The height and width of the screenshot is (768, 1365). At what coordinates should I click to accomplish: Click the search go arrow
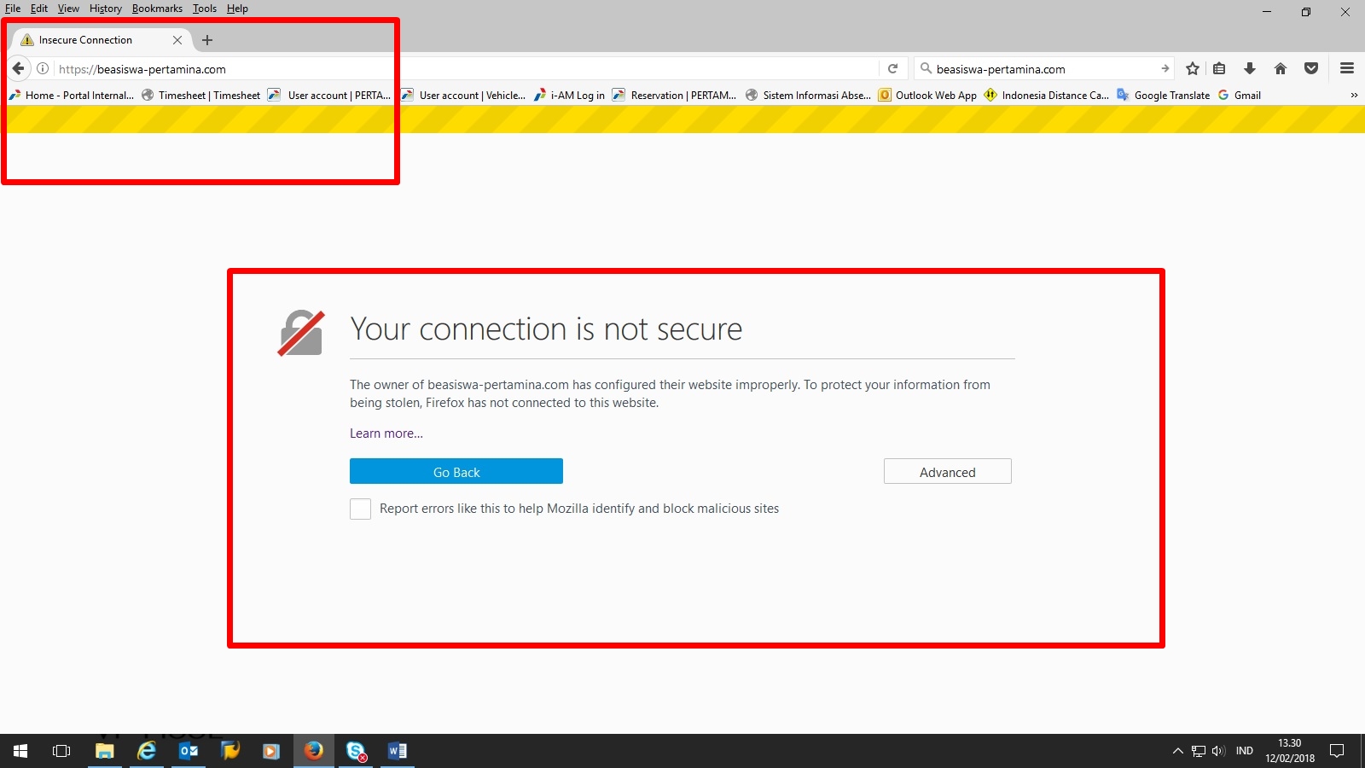1165,69
